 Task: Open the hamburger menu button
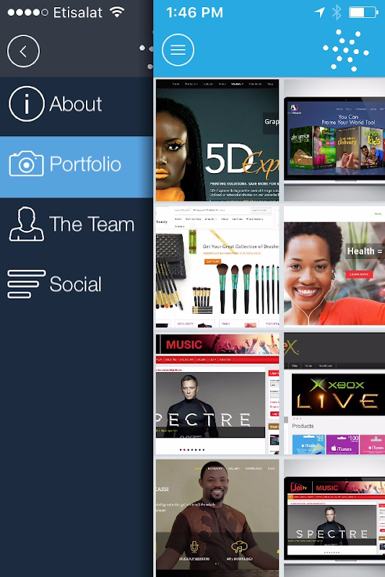click(x=178, y=50)
